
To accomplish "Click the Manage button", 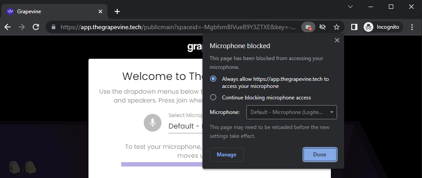I will (226, 155).
